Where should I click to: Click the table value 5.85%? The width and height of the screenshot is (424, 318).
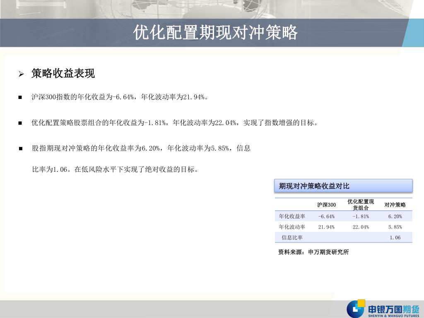pyautogui.click(x=395, y=227)
